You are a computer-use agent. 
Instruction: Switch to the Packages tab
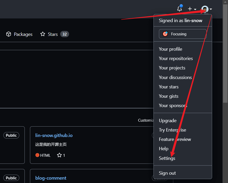[x=19, y=34]
